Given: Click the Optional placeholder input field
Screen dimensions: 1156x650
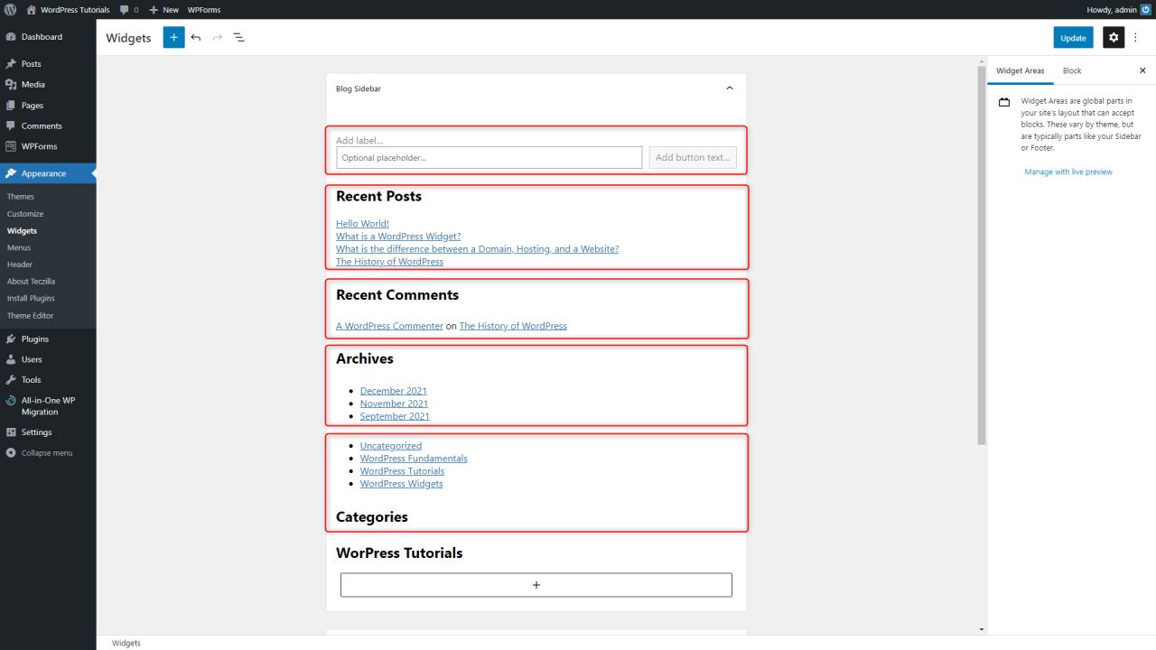Looking at the screenshot, I should [488, 156].
